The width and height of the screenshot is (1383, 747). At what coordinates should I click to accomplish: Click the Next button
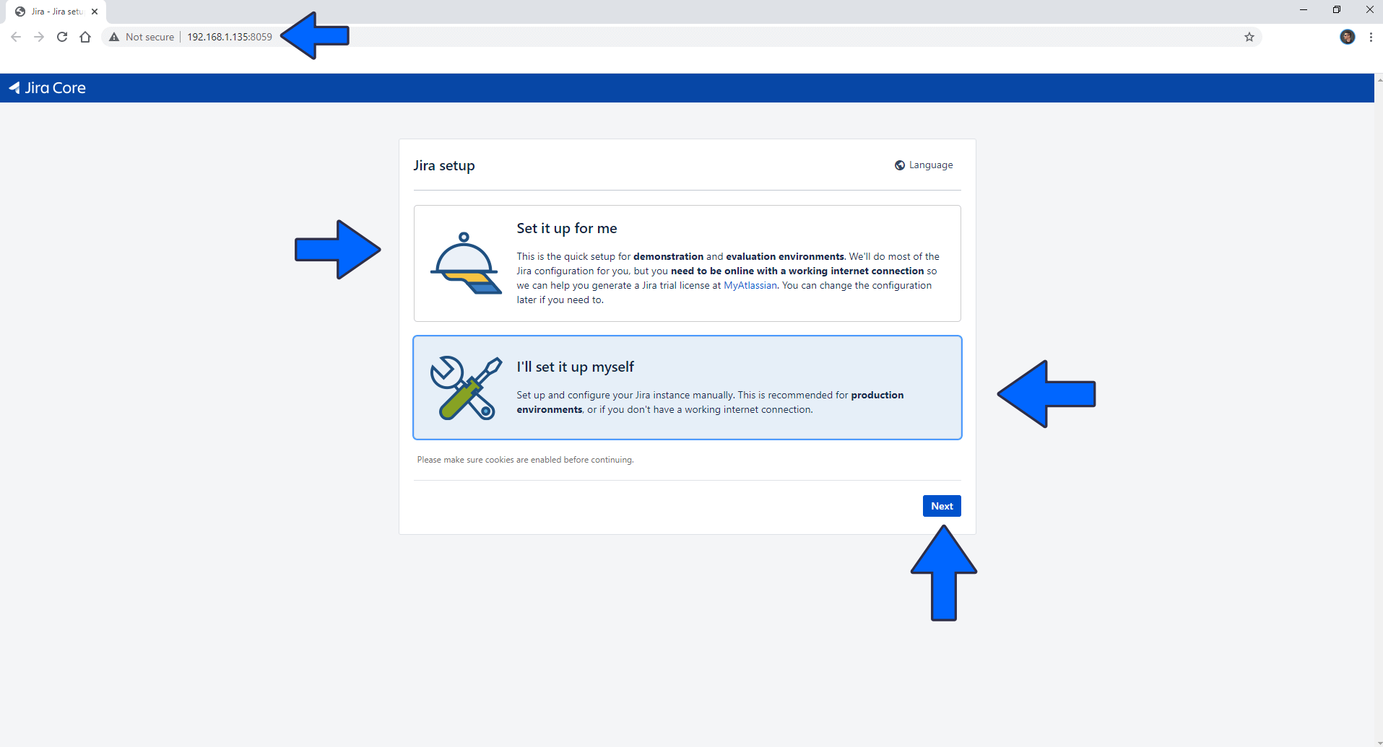(942, 506)
